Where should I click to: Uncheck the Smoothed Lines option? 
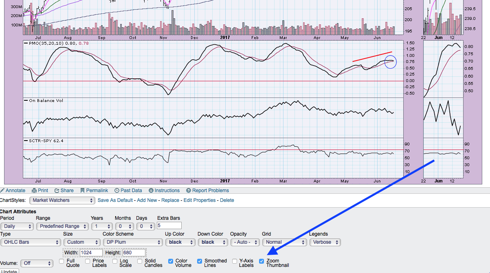pos(200,261)
